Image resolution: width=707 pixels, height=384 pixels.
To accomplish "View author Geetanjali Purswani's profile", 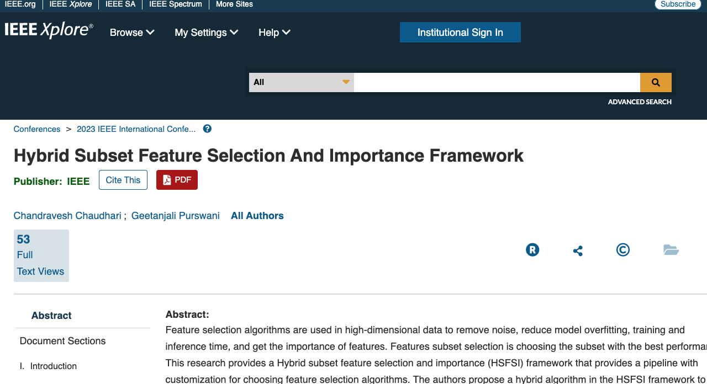I will [175, 215].
